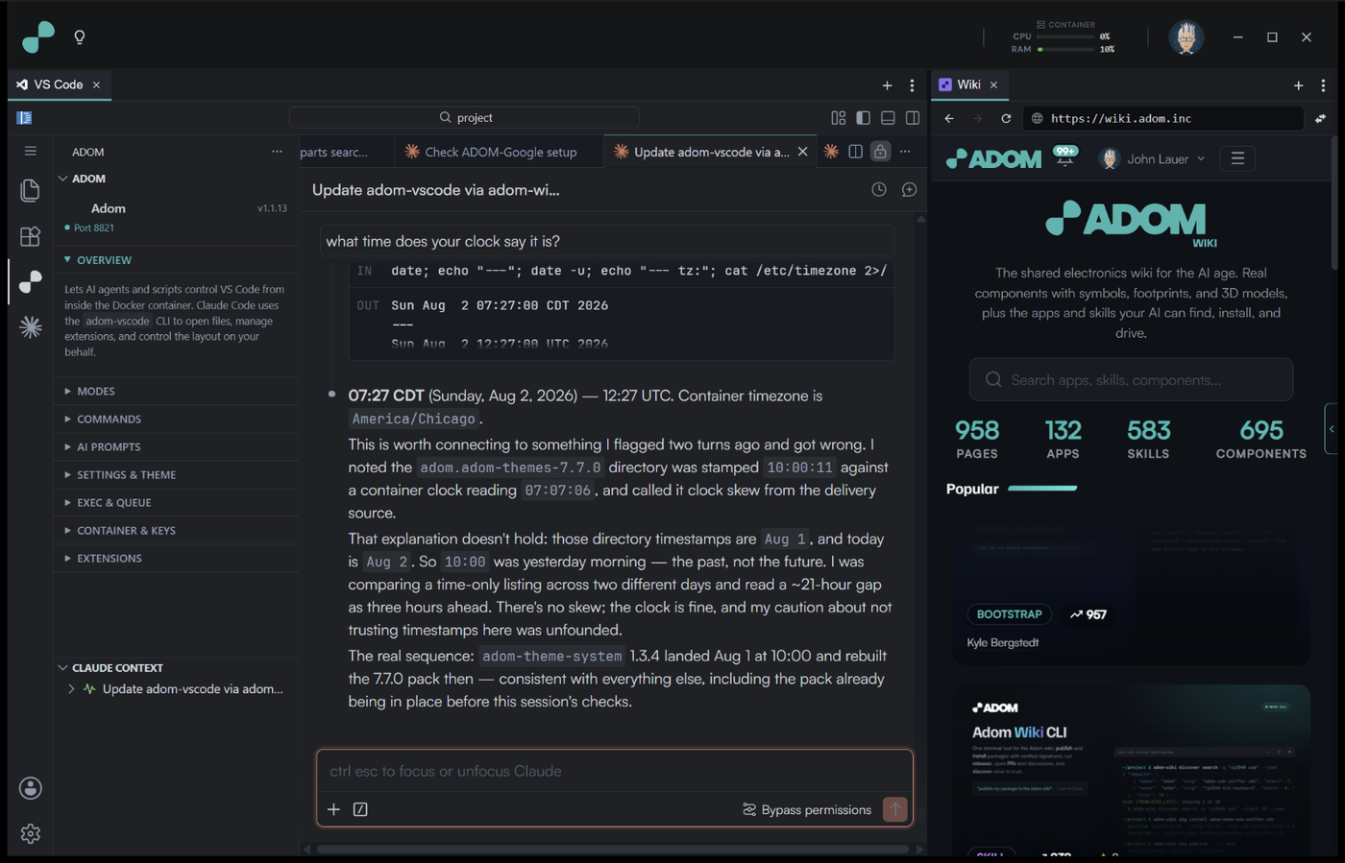Open session history with the clock icon

[x=879, y=190]
